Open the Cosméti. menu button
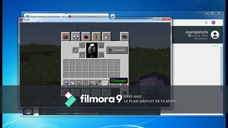Viewport: 228px width, 128px height. tap(117, 50)
